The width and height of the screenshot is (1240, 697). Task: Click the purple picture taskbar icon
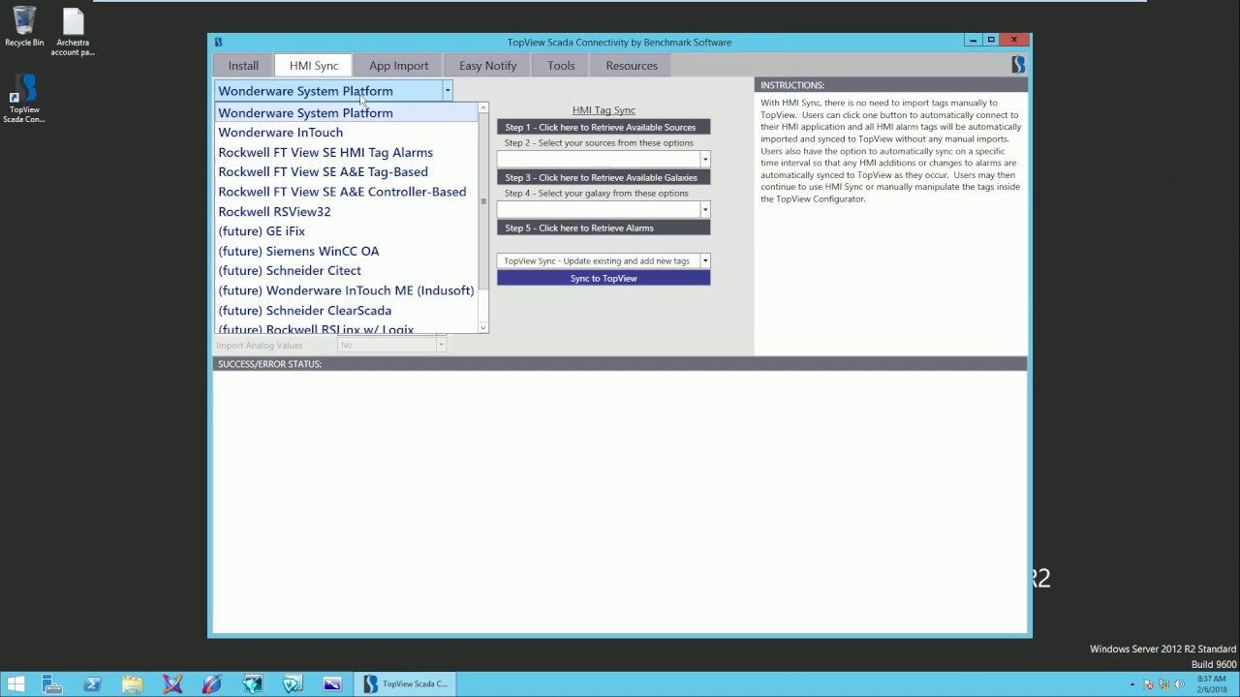tap(332, 684)
